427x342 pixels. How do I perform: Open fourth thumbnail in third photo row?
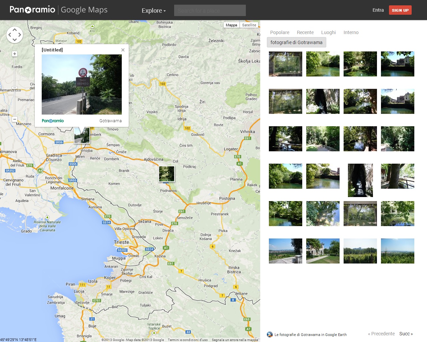click(398, 139)
